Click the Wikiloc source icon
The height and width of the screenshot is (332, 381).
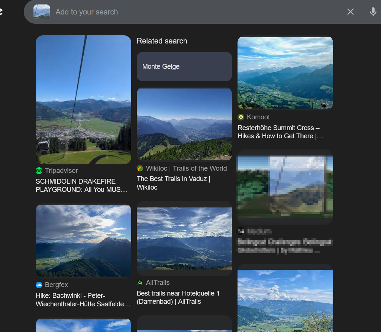click(x=140, y=168)
